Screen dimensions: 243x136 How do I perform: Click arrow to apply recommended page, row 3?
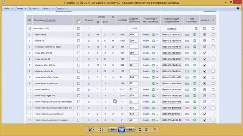157,47
